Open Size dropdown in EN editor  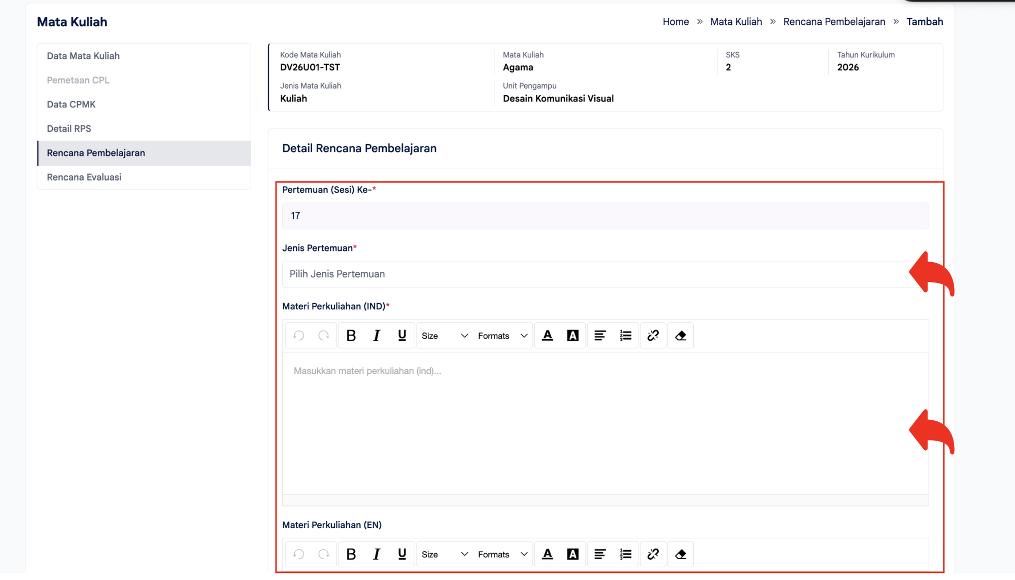click(445, 554)
